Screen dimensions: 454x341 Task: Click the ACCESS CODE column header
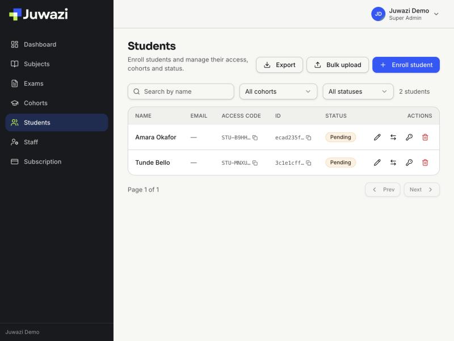click(x=241, y=116)
